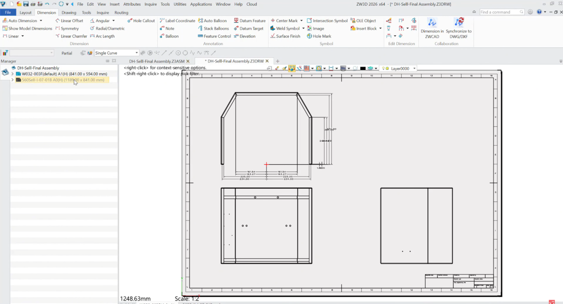
Task: Open the Inquire menu in menu bar
Action: click(150, 4)
